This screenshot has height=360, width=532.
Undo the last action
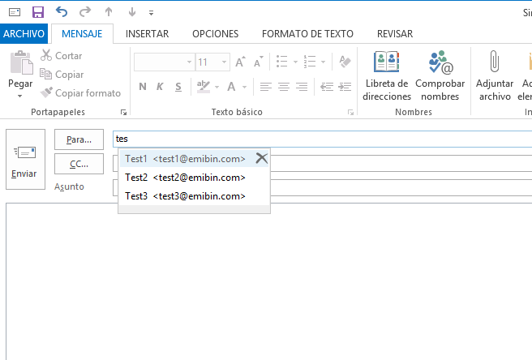62,12
